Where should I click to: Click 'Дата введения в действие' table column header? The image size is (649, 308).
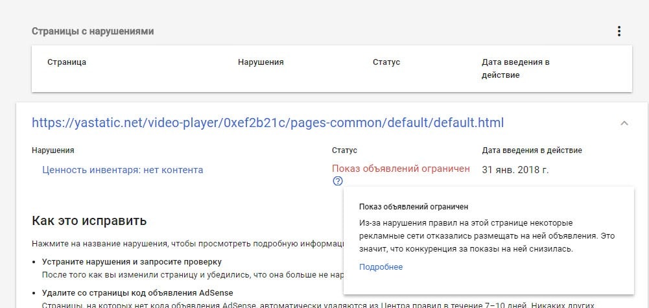pyautogui.click(x=515, y=68)
